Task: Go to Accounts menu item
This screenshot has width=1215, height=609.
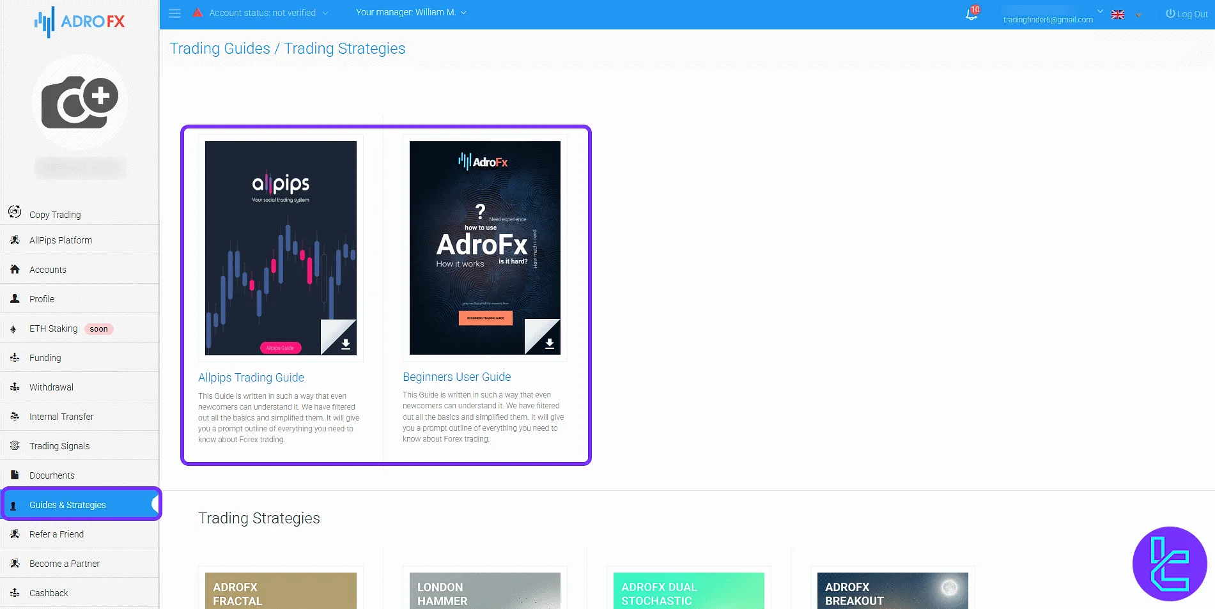Action: tap(79, 270)
